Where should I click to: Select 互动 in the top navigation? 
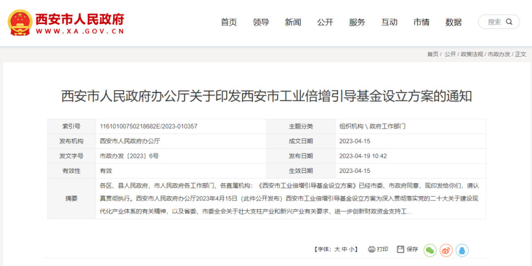(x=389, y=22)
